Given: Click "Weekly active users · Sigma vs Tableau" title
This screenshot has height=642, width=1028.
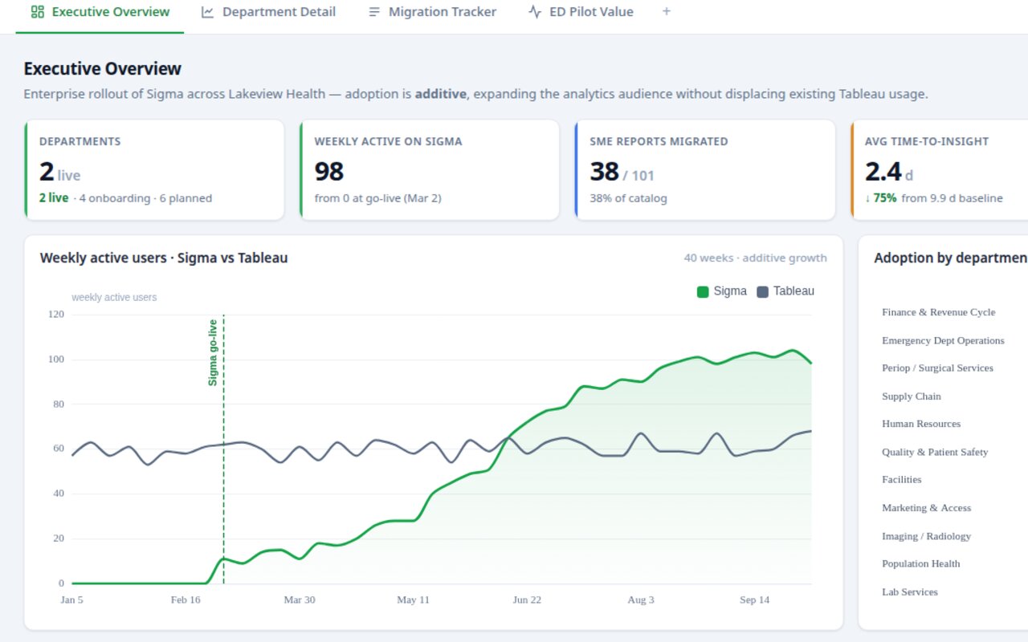Looking at the screenshot, I should [x=164, y=258].
